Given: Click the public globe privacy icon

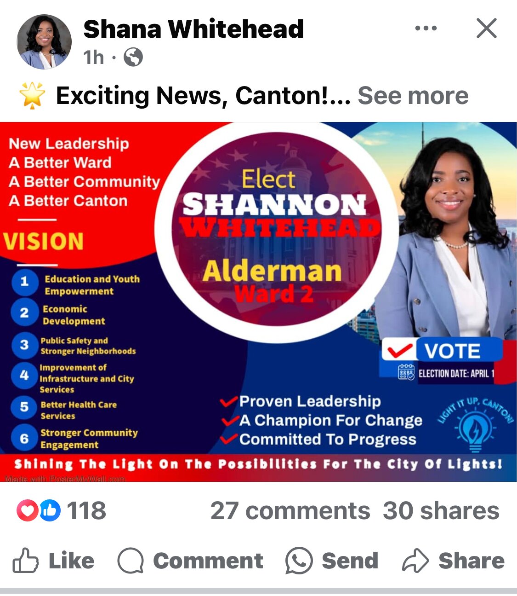Looking at the screenshot, I should 133,58.
